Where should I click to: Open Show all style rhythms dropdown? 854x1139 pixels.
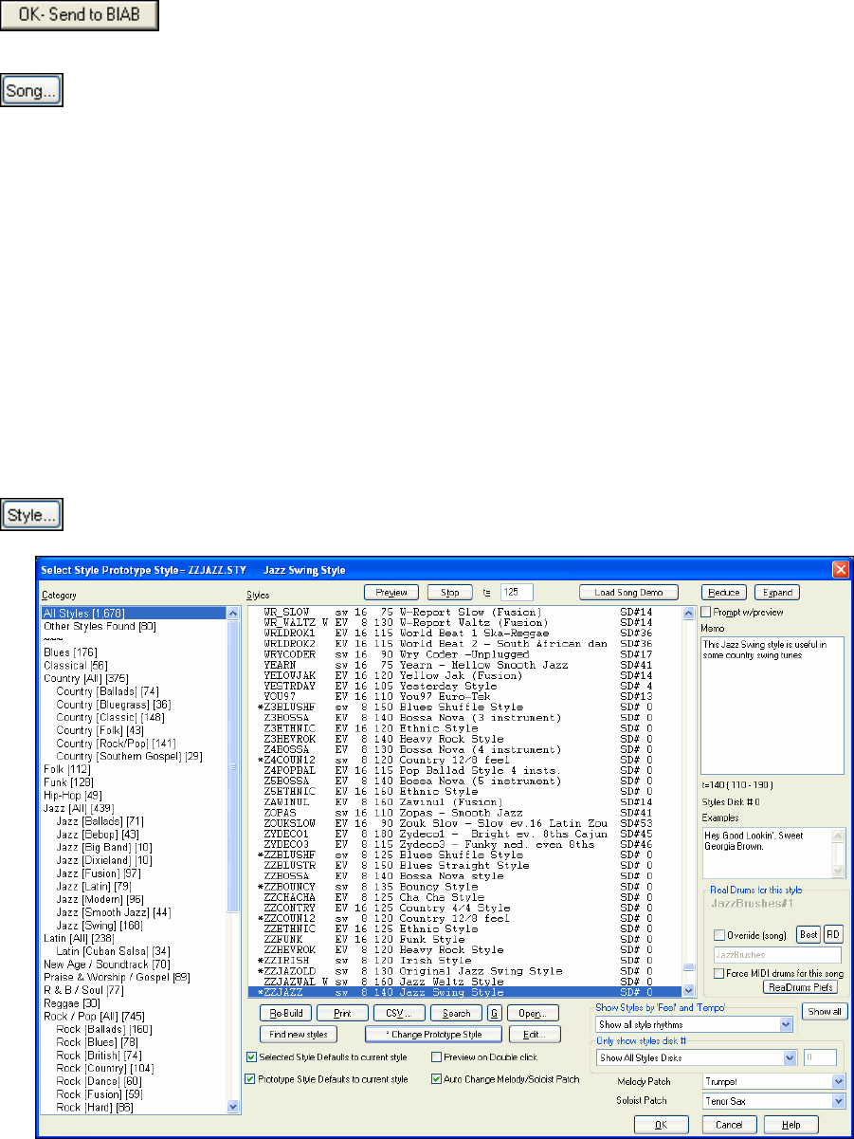coord(694,1024)
